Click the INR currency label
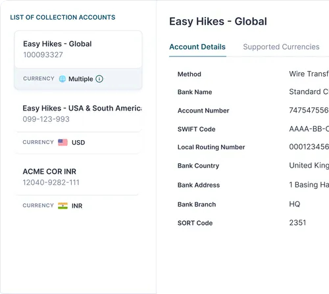329x294 pixels. [77, 206]
